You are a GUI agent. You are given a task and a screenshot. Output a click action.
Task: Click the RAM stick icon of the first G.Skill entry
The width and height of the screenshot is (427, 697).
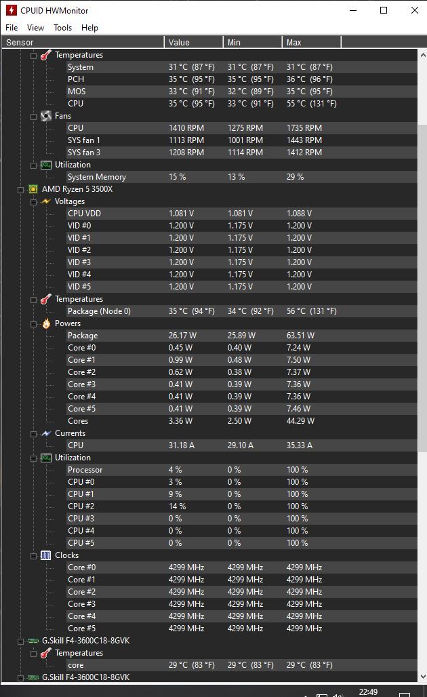(33, 641)
